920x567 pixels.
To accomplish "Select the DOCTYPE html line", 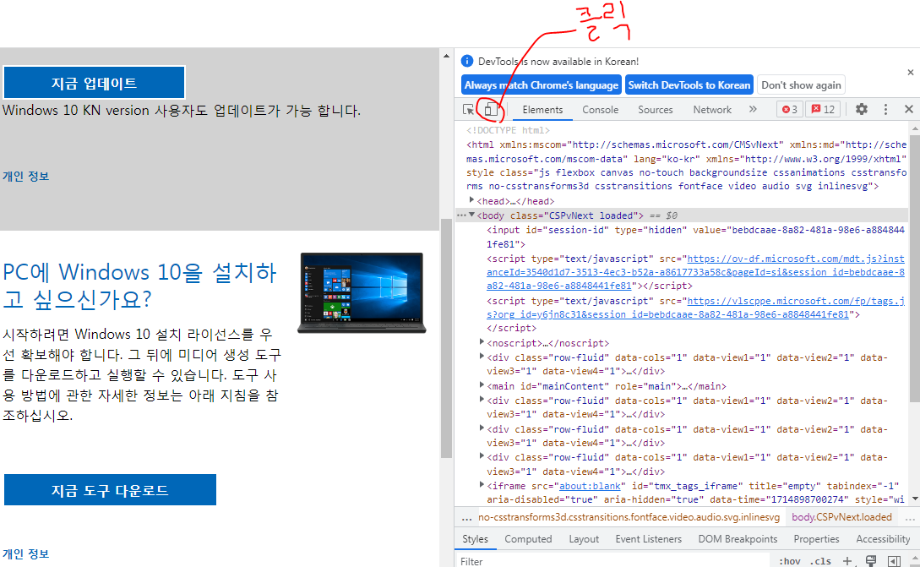I will pos(508,130).
